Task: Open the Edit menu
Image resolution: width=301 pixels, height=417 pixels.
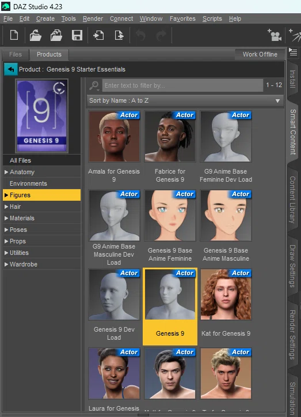Action: [x=24, y=18]
